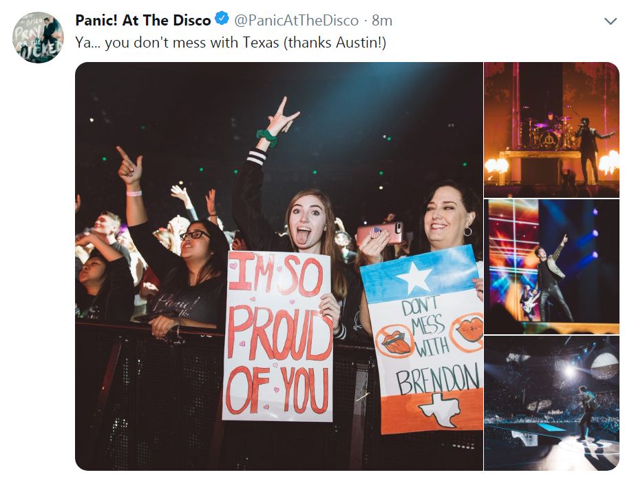Image resolution: width=625 pixels, height=477 pixels.
Task: Click the "Don't Mess With Brendon" sign
Action: [x=423, y=340]
